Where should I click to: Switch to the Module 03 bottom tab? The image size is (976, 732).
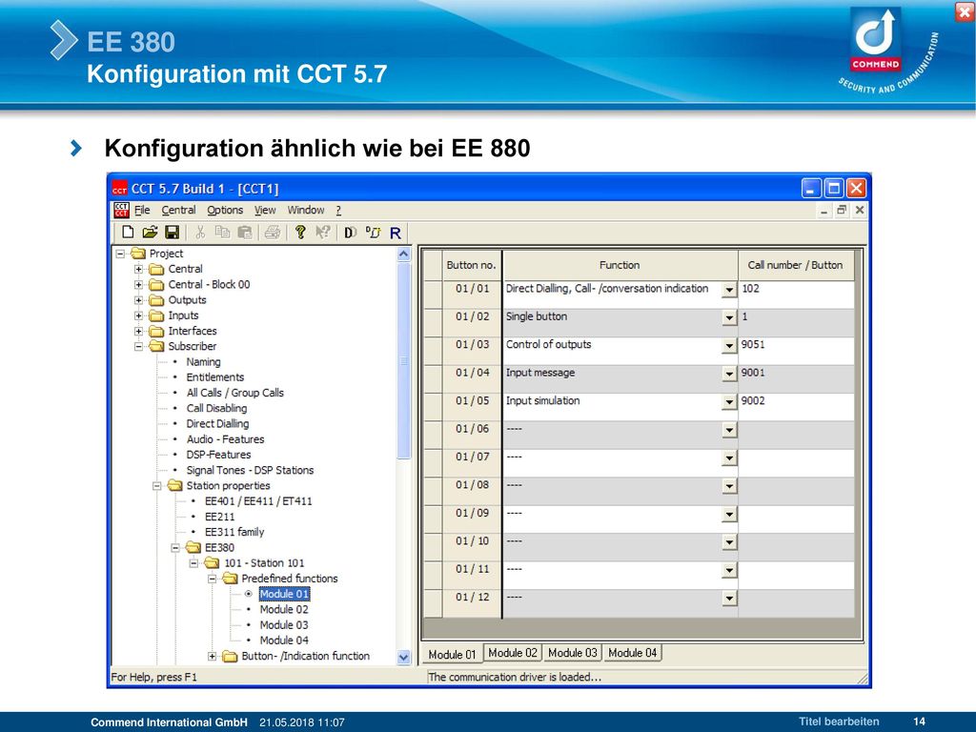[x=573, y=653]
